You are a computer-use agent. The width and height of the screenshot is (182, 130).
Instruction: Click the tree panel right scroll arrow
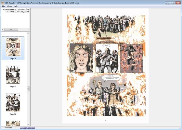28,30
